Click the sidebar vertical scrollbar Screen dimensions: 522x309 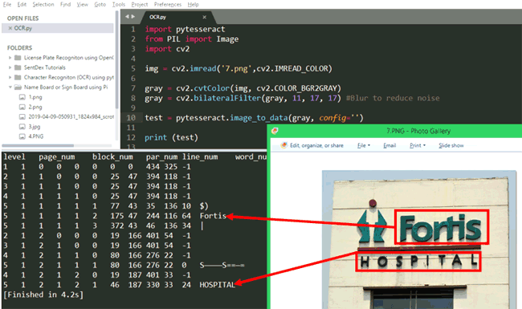point(117,60)
